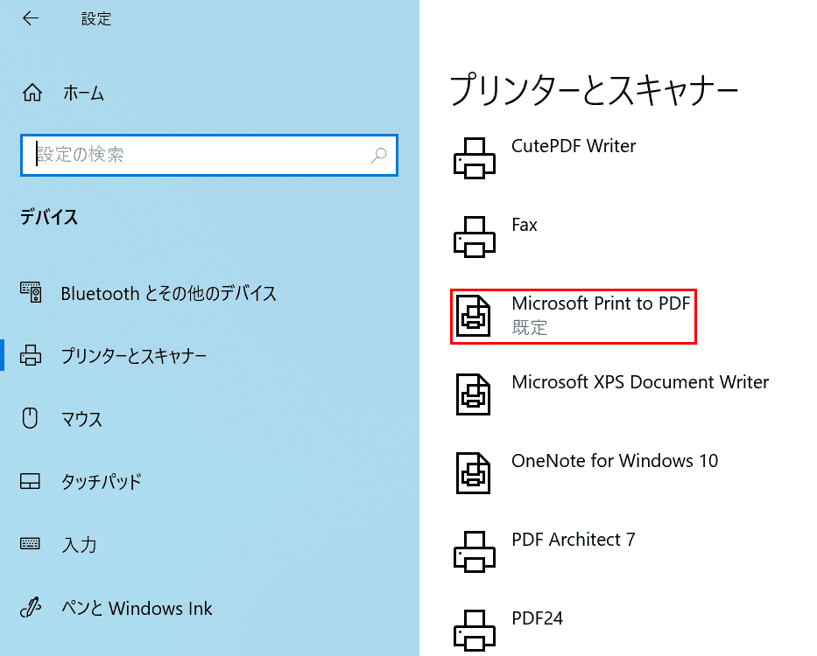
Task: Click the touchpad icon in sidebar
Action: tap(31, 481)
